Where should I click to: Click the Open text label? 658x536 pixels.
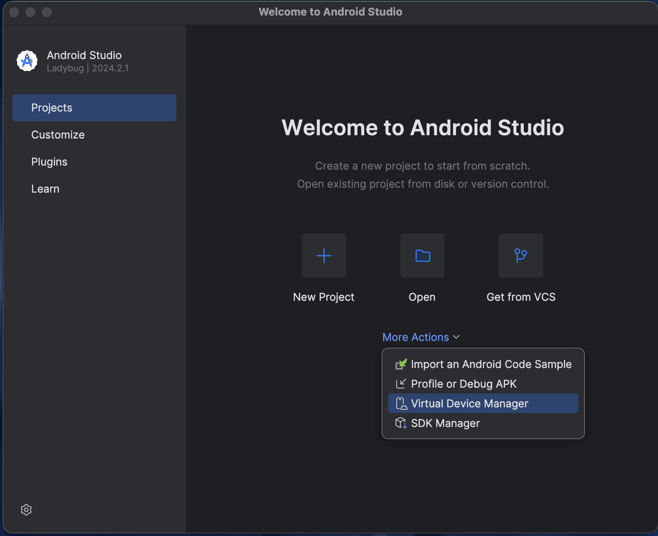pyautogui.click(x=422, y=297)
